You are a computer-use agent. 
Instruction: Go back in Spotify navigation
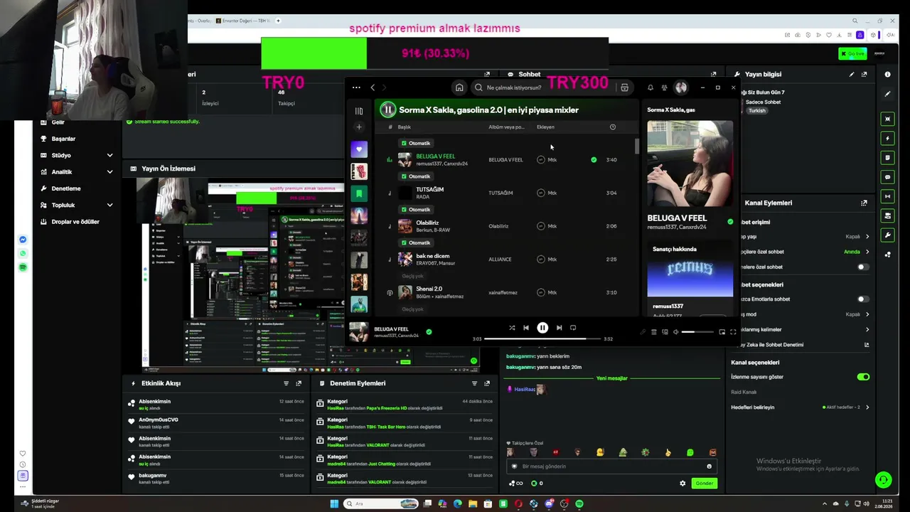click(373, 87)
